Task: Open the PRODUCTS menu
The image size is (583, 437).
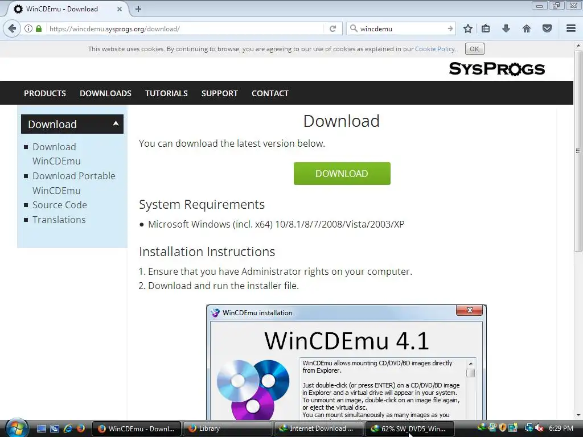Action: click(x=45, y=93)
